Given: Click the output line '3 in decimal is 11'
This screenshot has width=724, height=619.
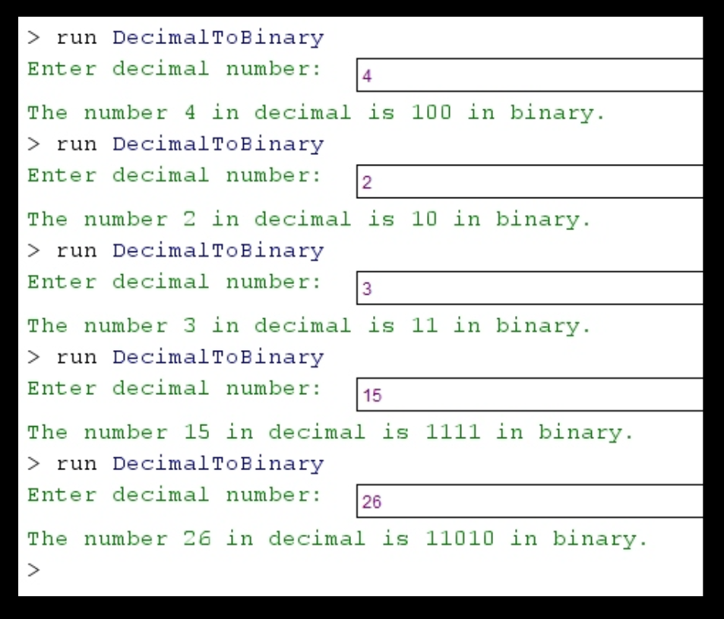Looking at the screenshot, I should click(309, 327).
